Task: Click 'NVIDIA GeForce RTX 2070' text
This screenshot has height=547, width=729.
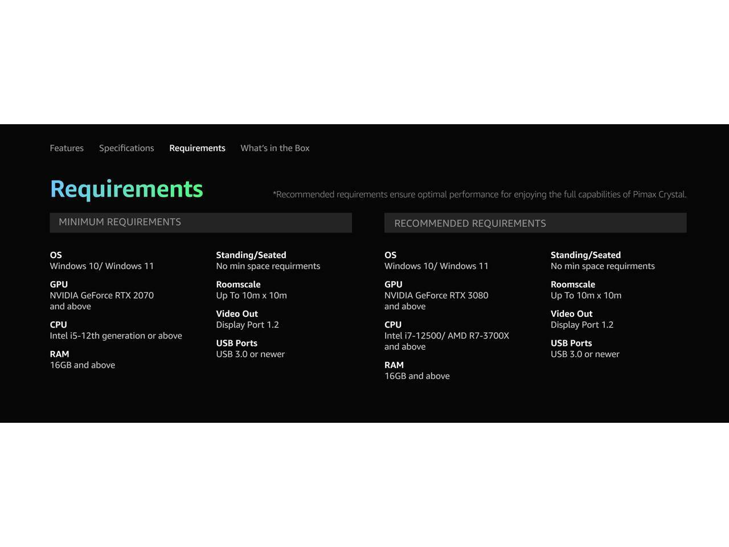Action: (101, 295)
